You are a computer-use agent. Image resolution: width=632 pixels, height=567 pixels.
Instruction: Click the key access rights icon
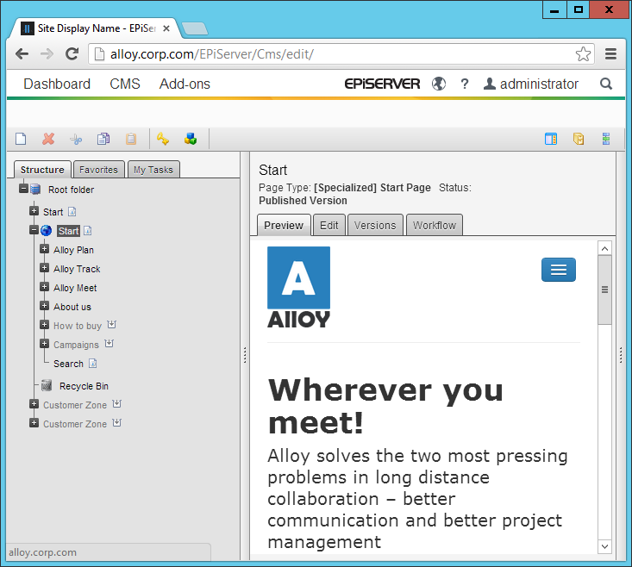coord(163,139)
